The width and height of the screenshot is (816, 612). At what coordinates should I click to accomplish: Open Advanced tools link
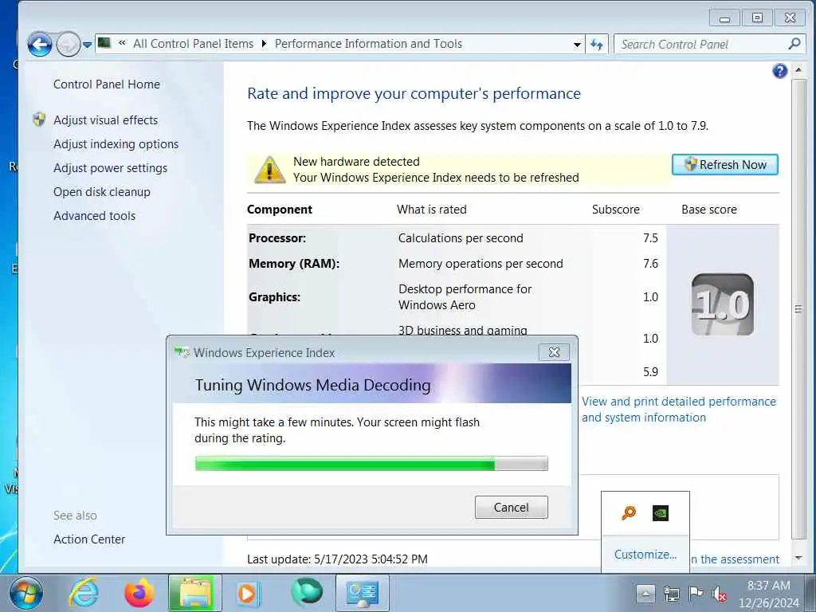click(94, 216)
